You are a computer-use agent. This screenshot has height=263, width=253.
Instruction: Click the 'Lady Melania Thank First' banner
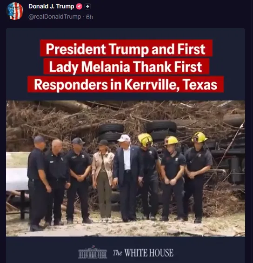(126, 67)
